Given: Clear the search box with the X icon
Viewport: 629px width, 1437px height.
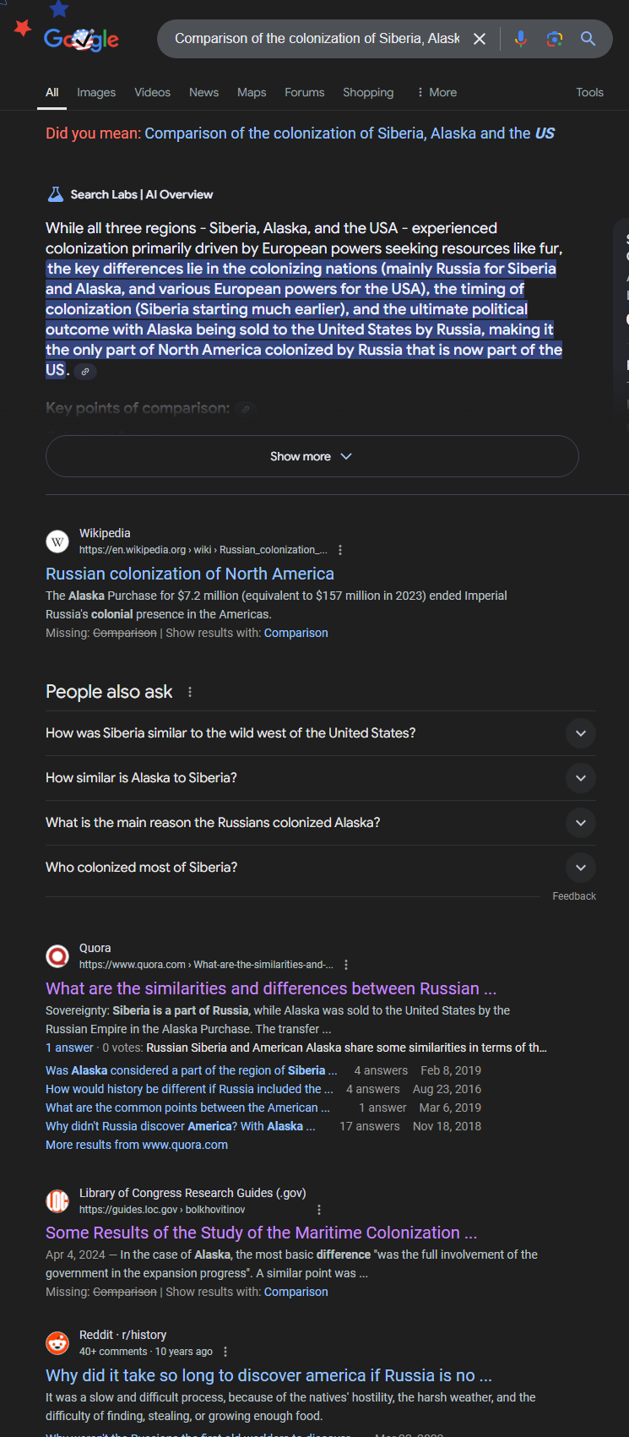Looking at the screenshot, I should coord(480,39).
